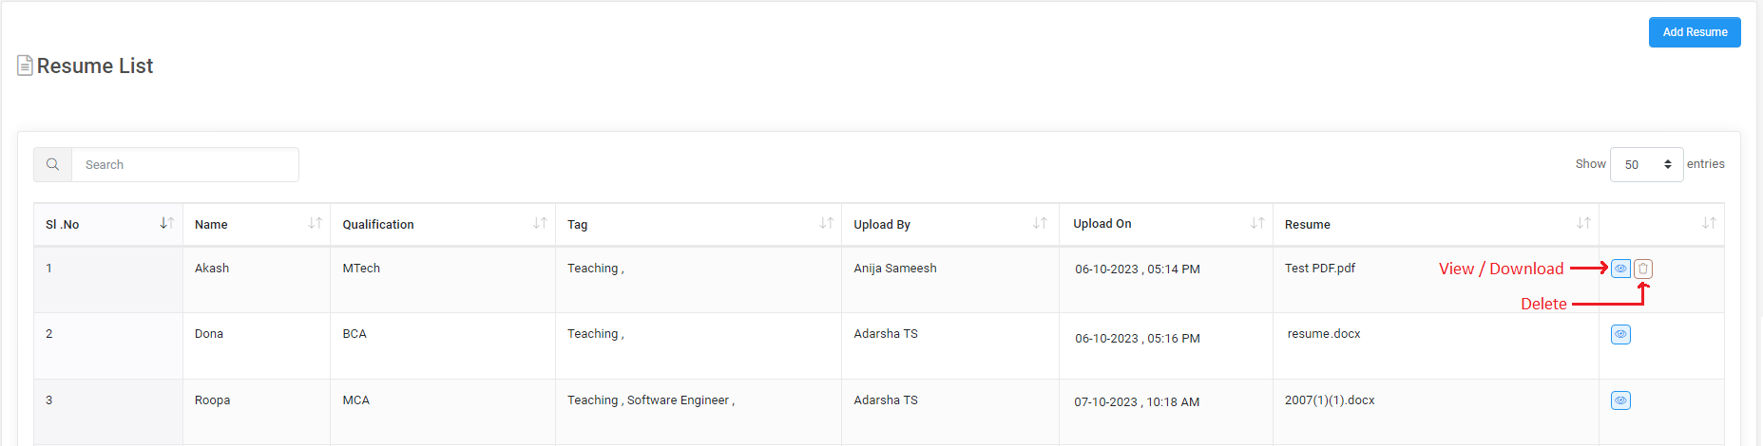Delete Akash's resume with the trash icon
Image resolution: width=1763 pixels, height=446 pixels.
(1643, 269)
